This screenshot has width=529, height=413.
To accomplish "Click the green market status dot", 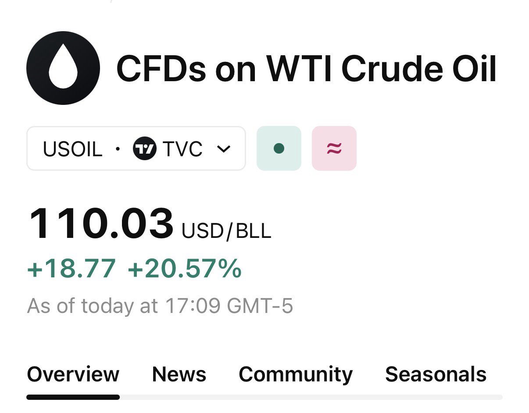I will click(279, 148).
